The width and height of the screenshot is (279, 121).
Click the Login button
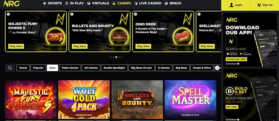tap(236, 5)
